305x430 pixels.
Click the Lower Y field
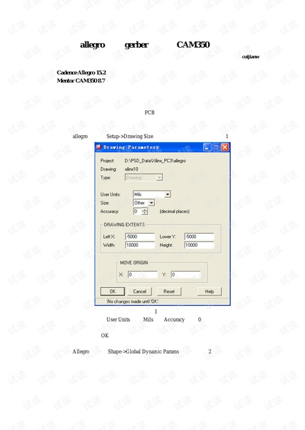199,237
